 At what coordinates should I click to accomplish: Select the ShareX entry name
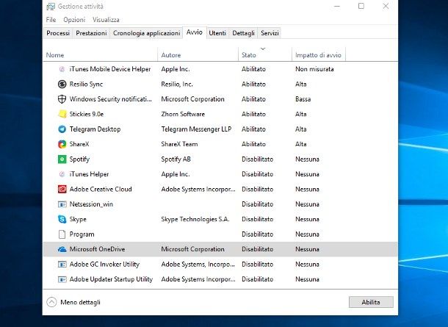click(79, 144)
